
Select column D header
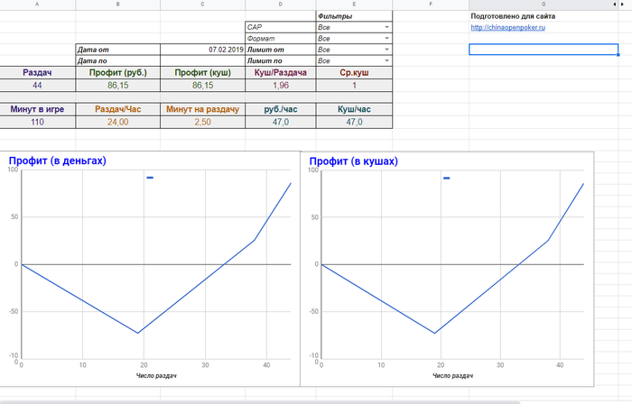pyautogui.click(x=281, y=5)
